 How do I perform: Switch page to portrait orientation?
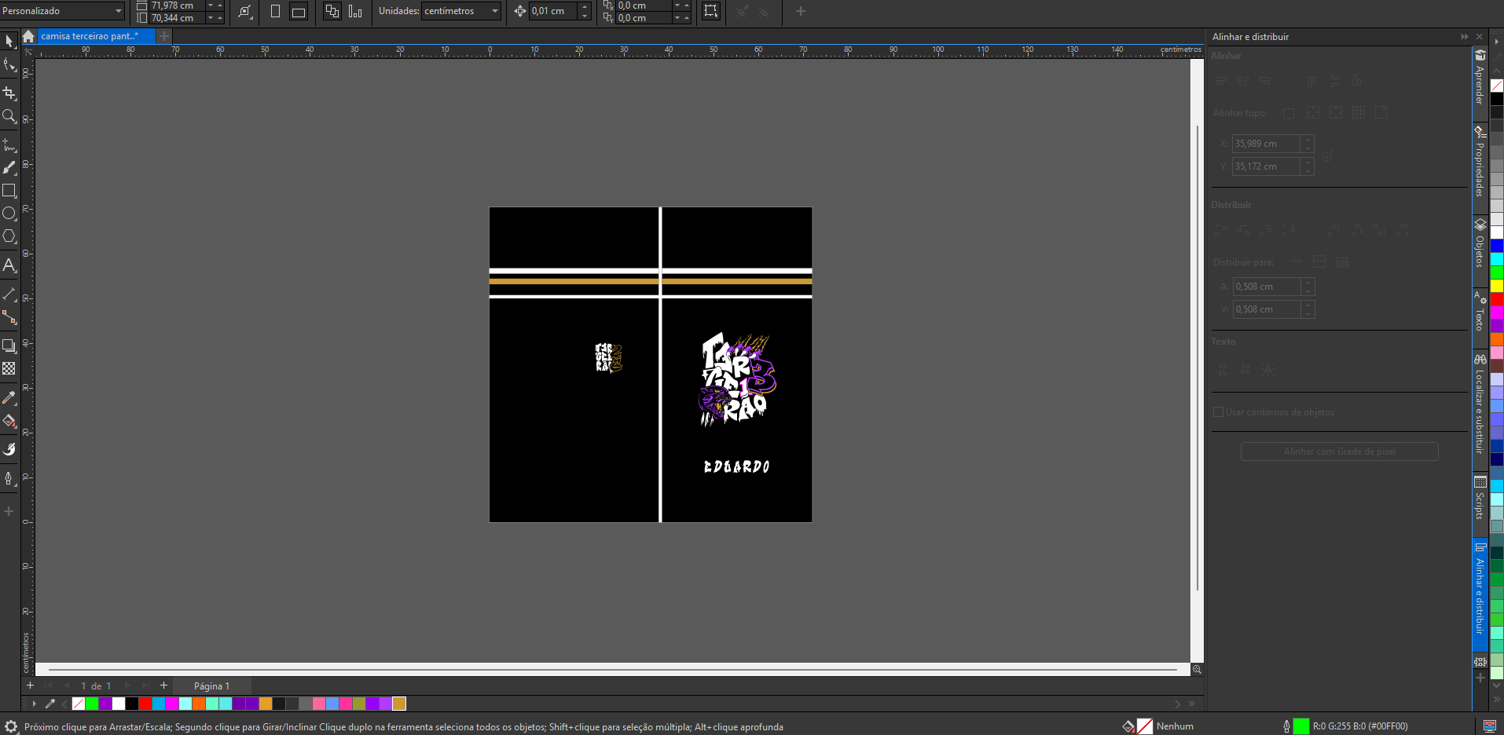(275, 12)
